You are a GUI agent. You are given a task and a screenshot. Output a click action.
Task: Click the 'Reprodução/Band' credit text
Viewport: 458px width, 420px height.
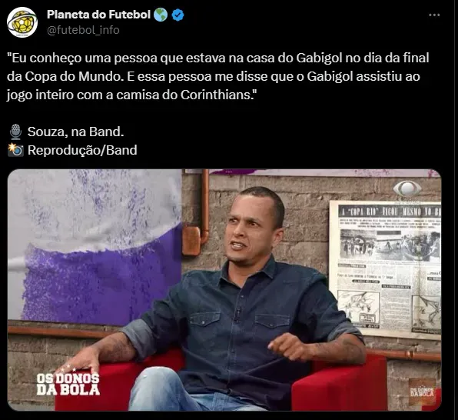[x=82, y=150]
